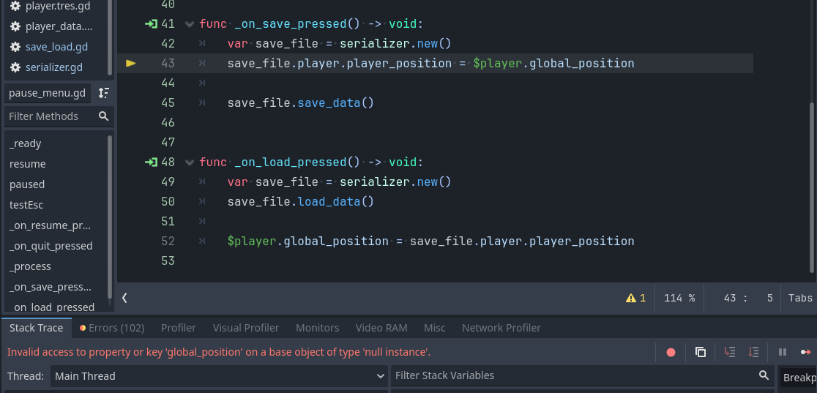
Task: Click the red skip breakpoints icon
Action: [x=671, y=352]
